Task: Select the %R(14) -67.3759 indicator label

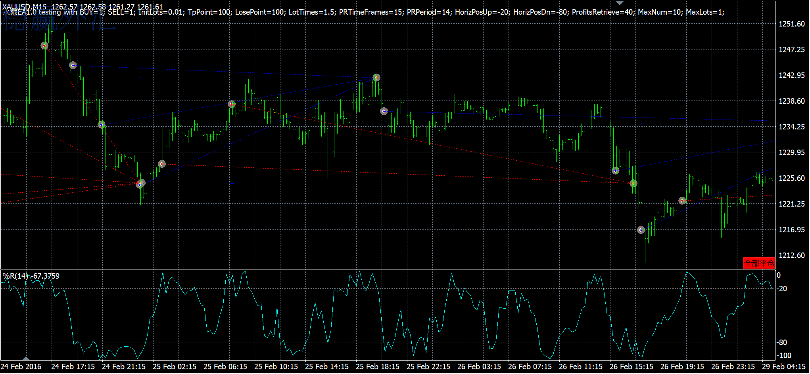Action: click(x=31, y=276)
